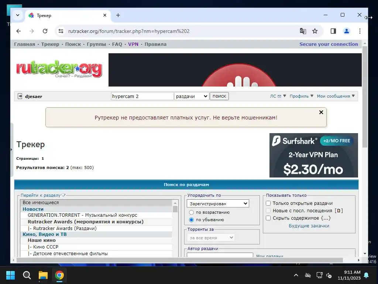Click the network tray icon
378x284 pixels.
(320, 275)
